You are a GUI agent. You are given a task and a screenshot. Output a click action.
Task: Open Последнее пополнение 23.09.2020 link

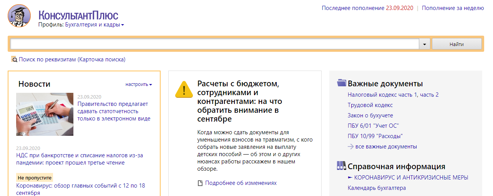[x=367, y=8]
